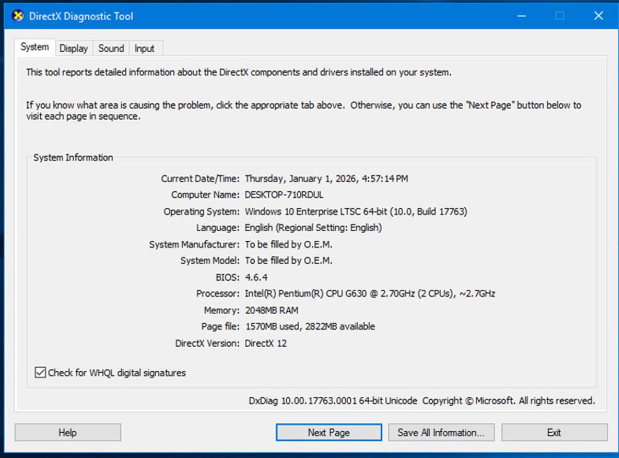Minimize the DirectX Diagnostic Tool window
619x458 pixels.
521,16
